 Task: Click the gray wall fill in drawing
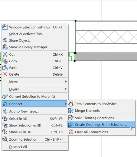pyautogui.click(x=106, y=57)
